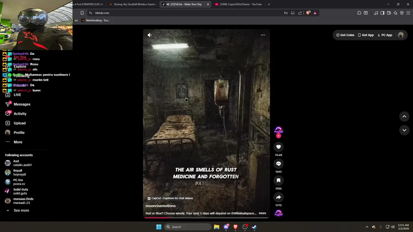This screenshot has height=232, width=413.
Task: Open the media music note control
Action: coord(376,13)
